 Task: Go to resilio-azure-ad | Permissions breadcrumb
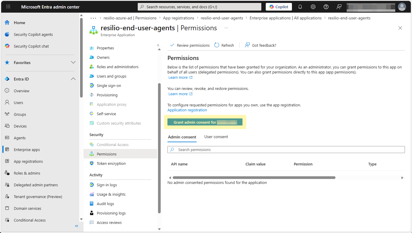tap(130, 18)
